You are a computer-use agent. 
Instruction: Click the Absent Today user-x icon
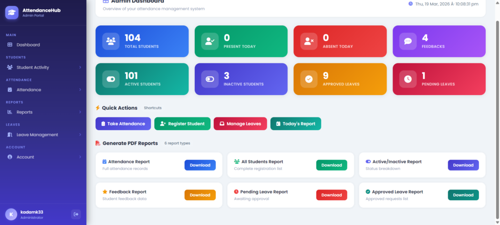(309, 41)
